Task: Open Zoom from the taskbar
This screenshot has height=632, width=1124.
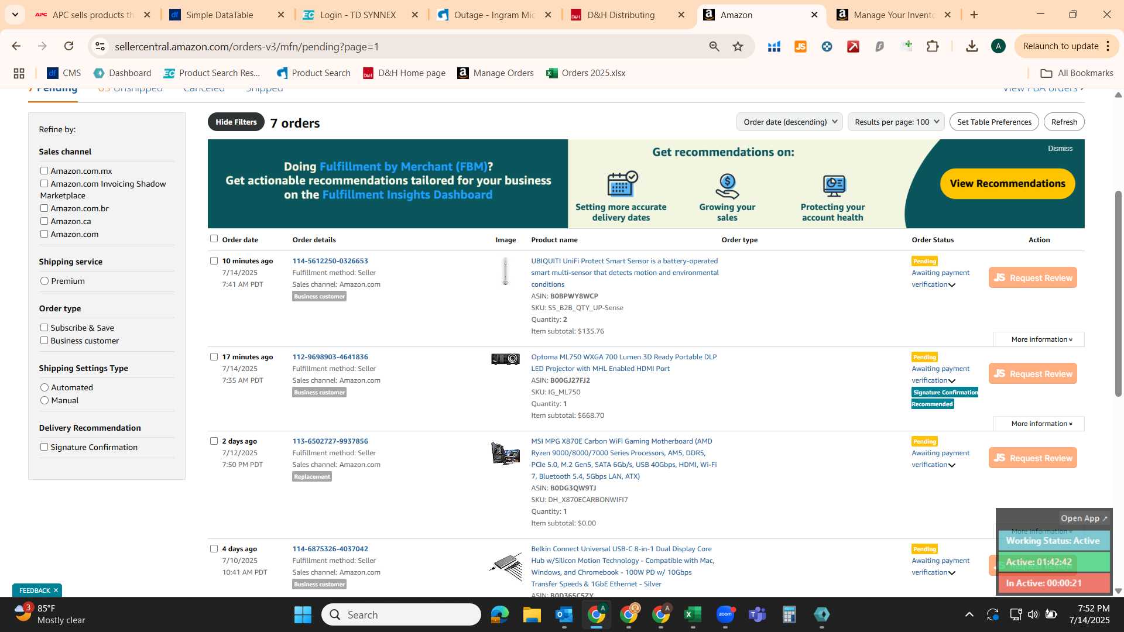Action: click(725, 614)
